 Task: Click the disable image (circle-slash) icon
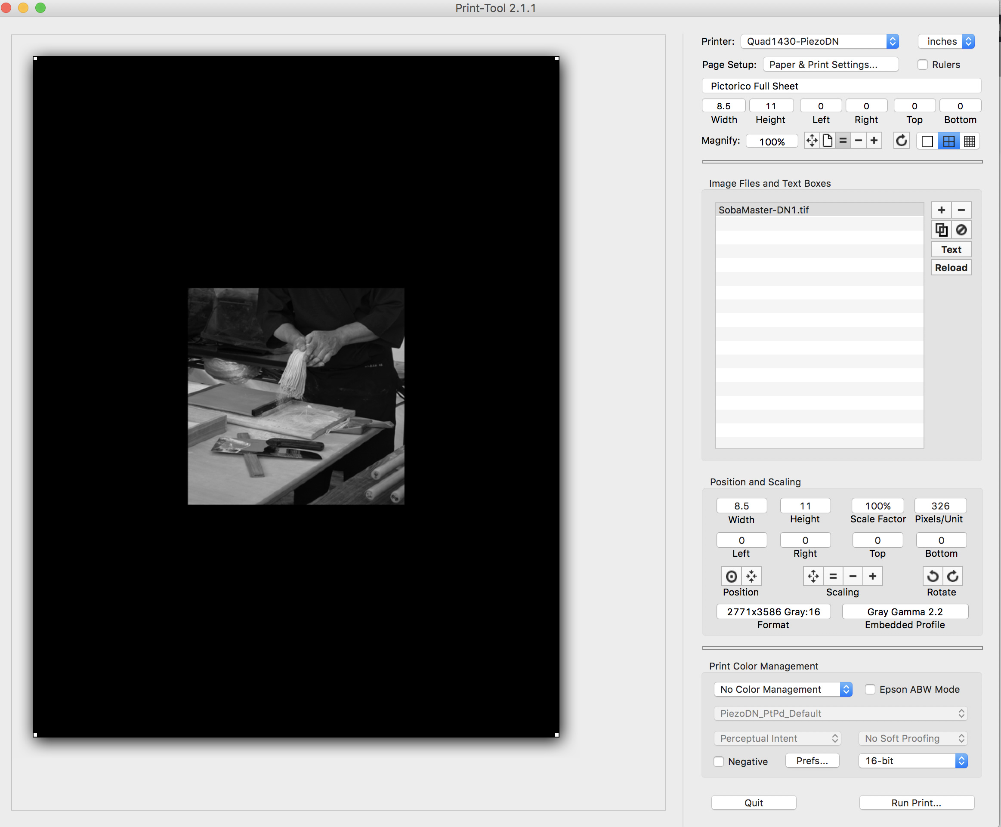(961, 230)
